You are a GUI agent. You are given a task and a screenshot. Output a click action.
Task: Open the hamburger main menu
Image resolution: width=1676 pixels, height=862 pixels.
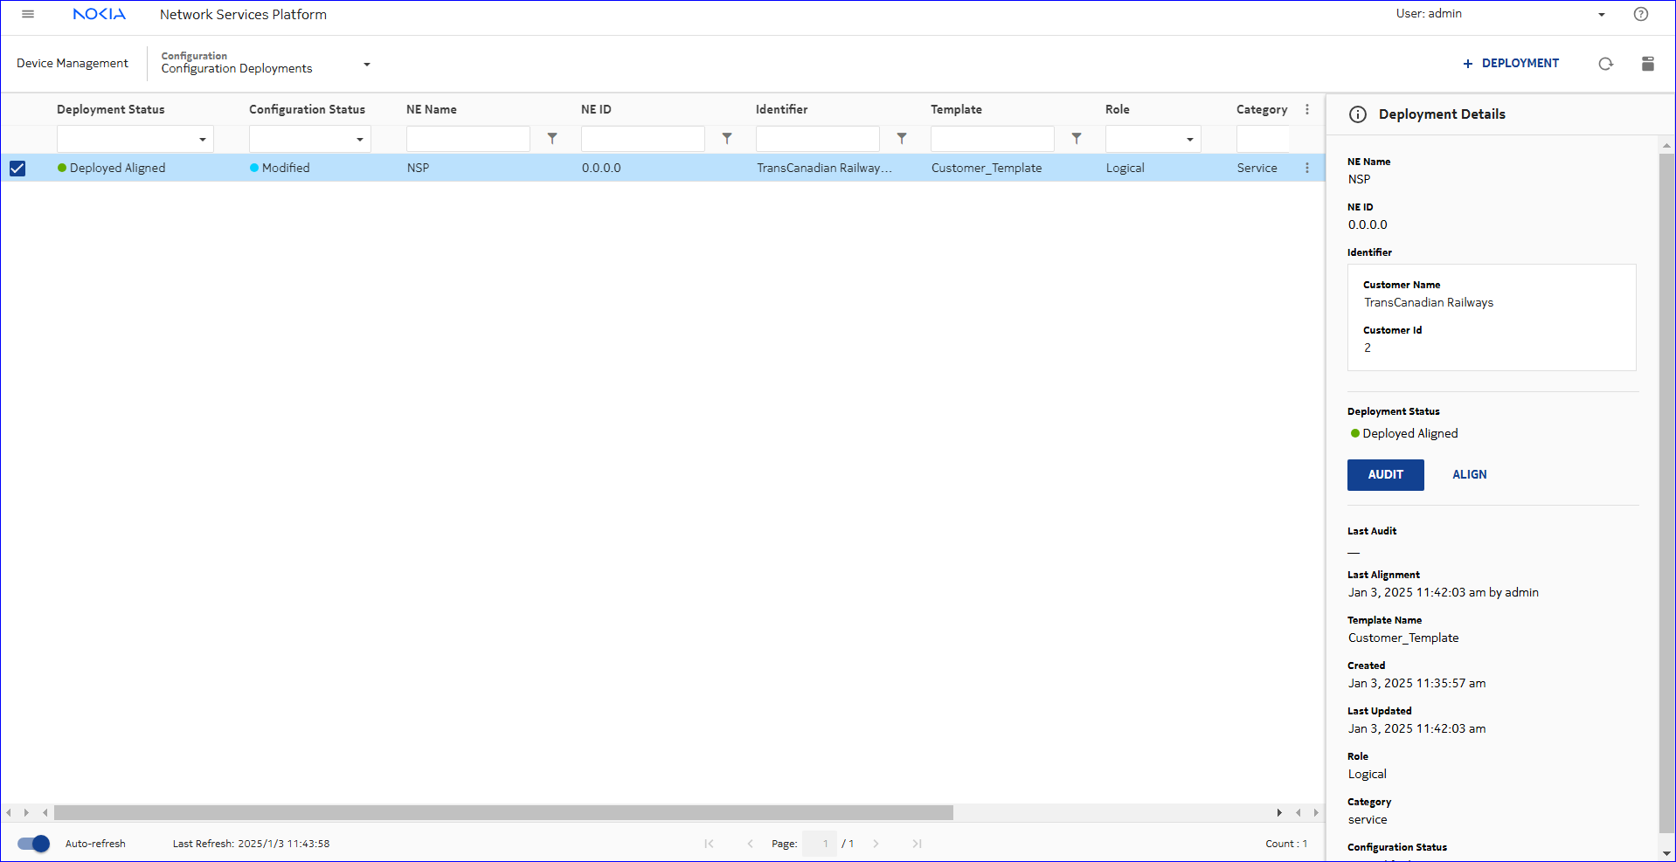coord(28,14)
